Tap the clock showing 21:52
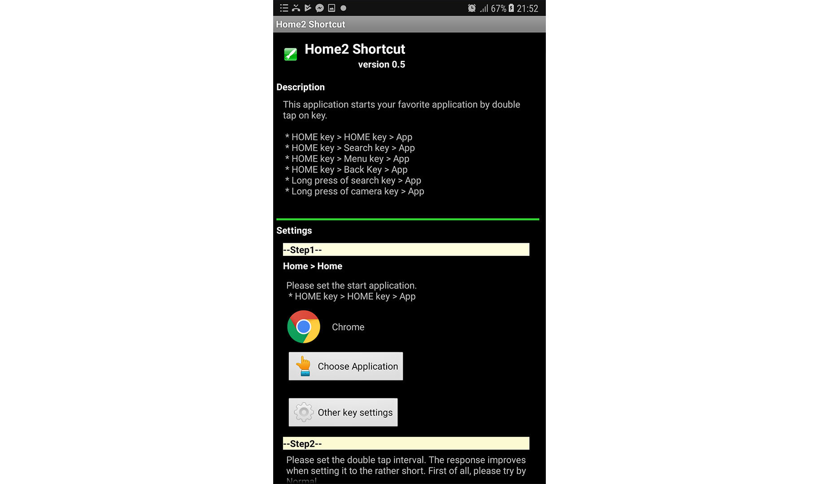Screen dimensions: 819x484 click(x=527, y=9)
